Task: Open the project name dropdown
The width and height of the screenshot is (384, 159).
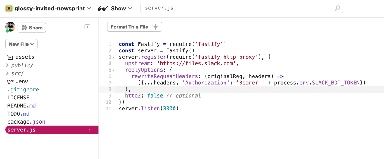Action: (x=89, y=8)
